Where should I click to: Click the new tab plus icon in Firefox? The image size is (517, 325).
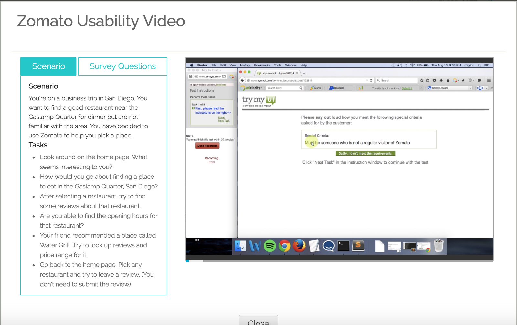pos(304,73)
